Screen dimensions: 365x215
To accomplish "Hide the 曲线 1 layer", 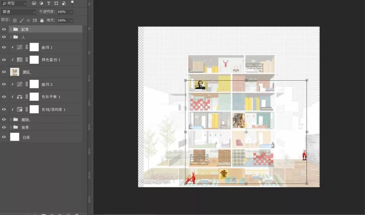I will pos(4,47).
